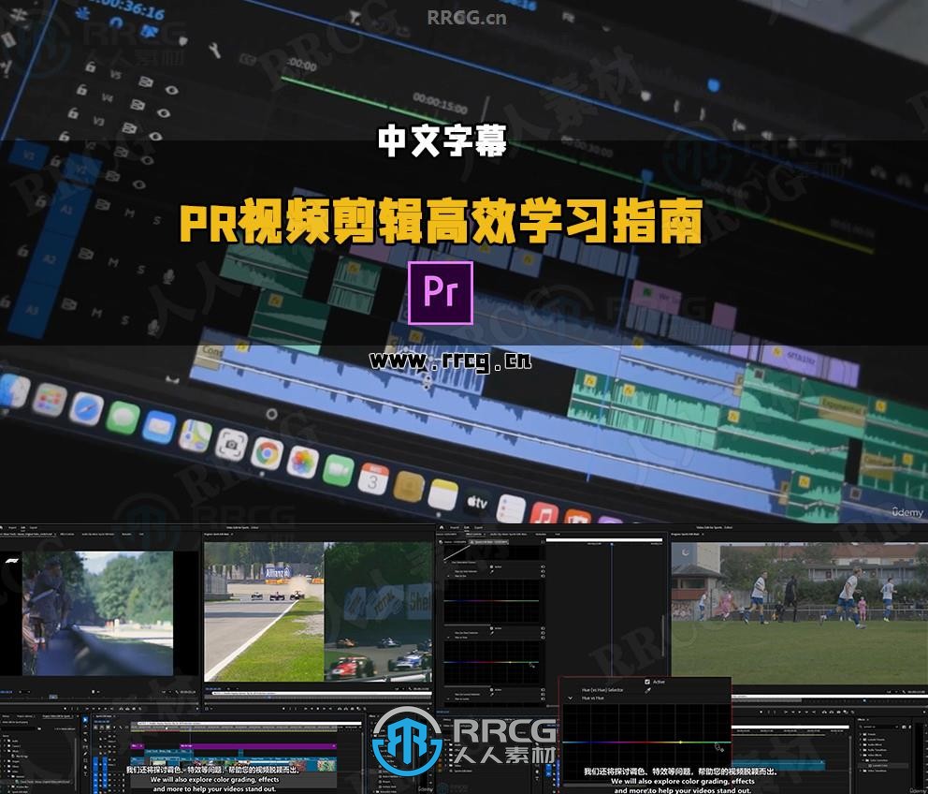
Task: Open Notes from the dock
Action: point(443,495)
